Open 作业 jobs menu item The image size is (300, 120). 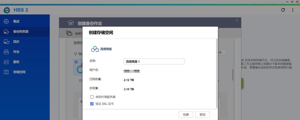[16, 52]
